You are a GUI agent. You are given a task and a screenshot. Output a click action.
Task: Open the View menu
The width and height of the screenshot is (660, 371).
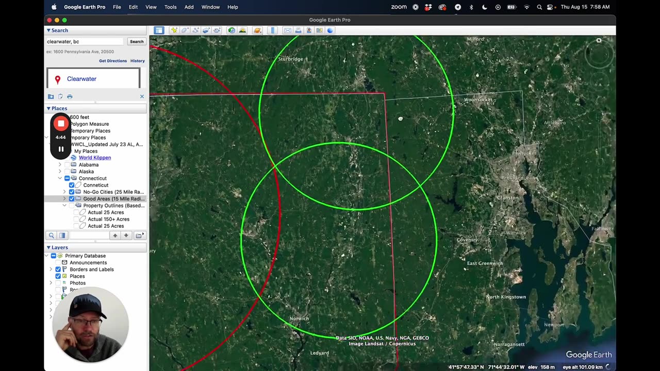[x=151, y=7]
